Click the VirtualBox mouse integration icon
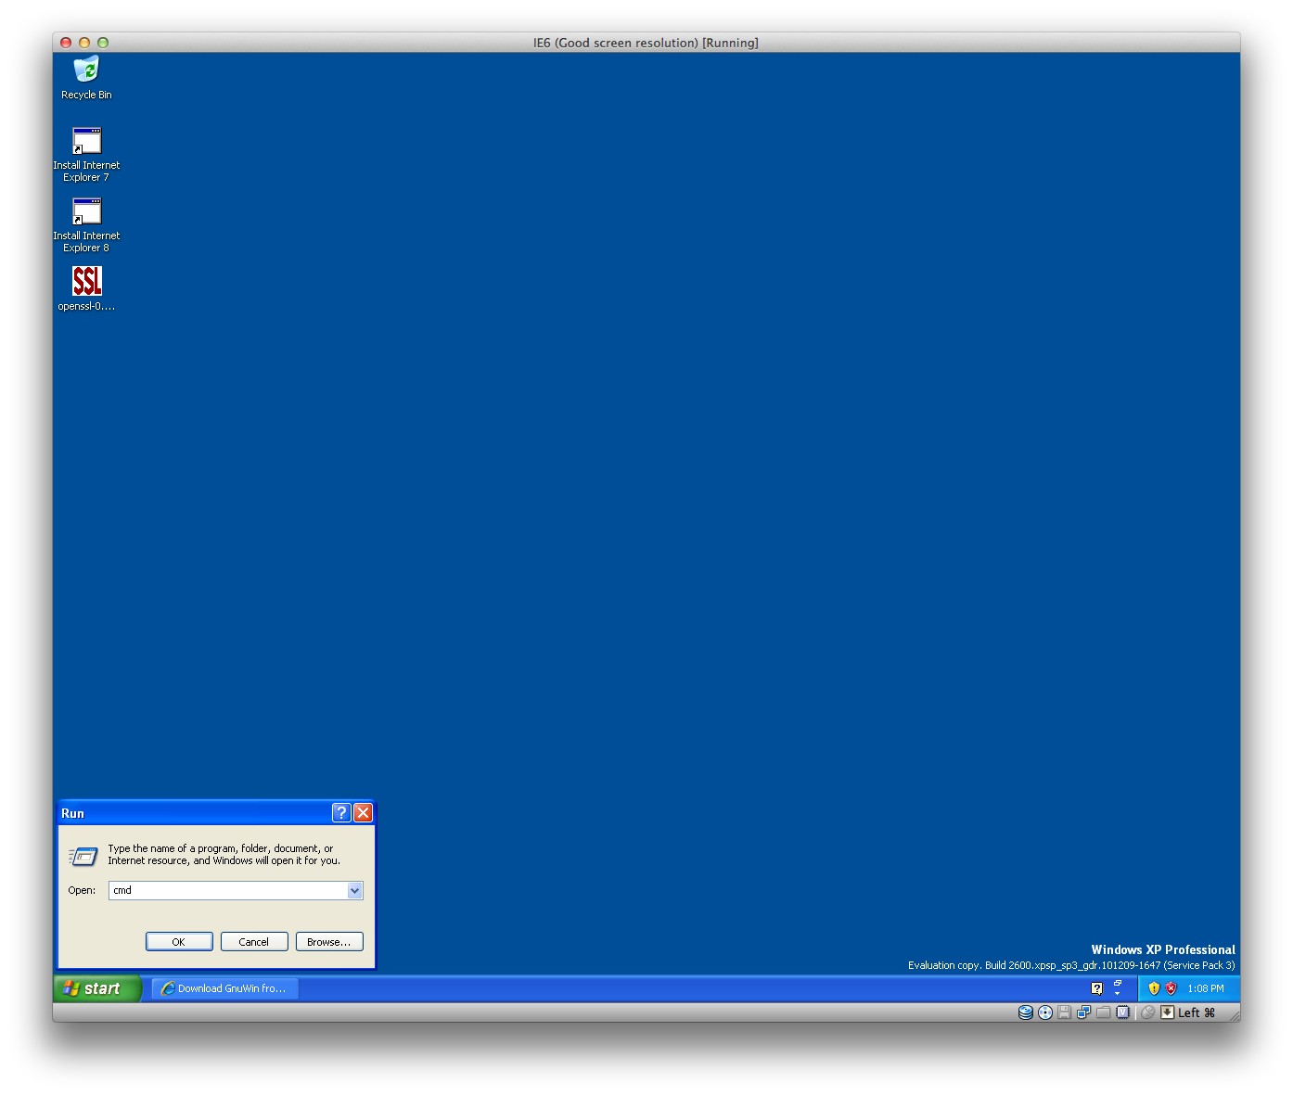The image size is (1293, 1095). 1148,1012
